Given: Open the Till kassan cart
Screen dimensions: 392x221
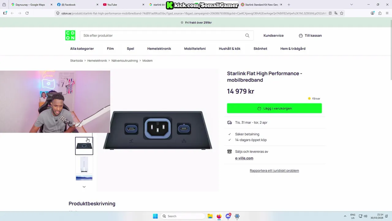Looking at the screenshot, I should point(310,36).
